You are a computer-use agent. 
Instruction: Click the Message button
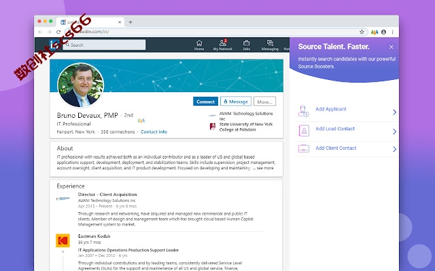coord(236,102)
